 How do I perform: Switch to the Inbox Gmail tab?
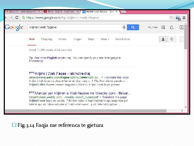[x=23, y=12]
